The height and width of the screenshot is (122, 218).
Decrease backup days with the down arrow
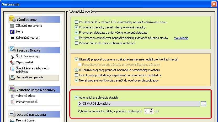151,112
